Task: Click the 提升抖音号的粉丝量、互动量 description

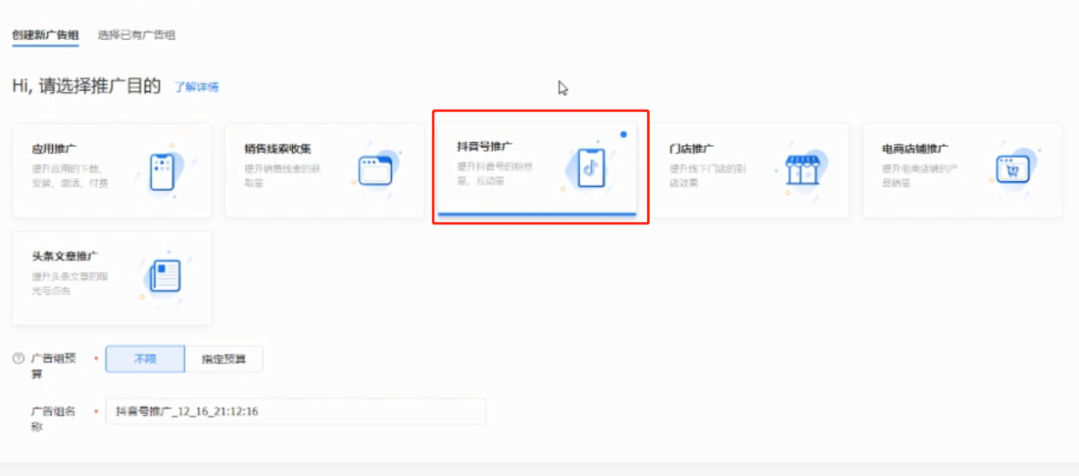Action: (x=495, y=173)
